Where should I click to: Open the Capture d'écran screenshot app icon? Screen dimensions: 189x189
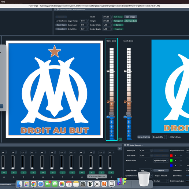(x=97, y=184)
